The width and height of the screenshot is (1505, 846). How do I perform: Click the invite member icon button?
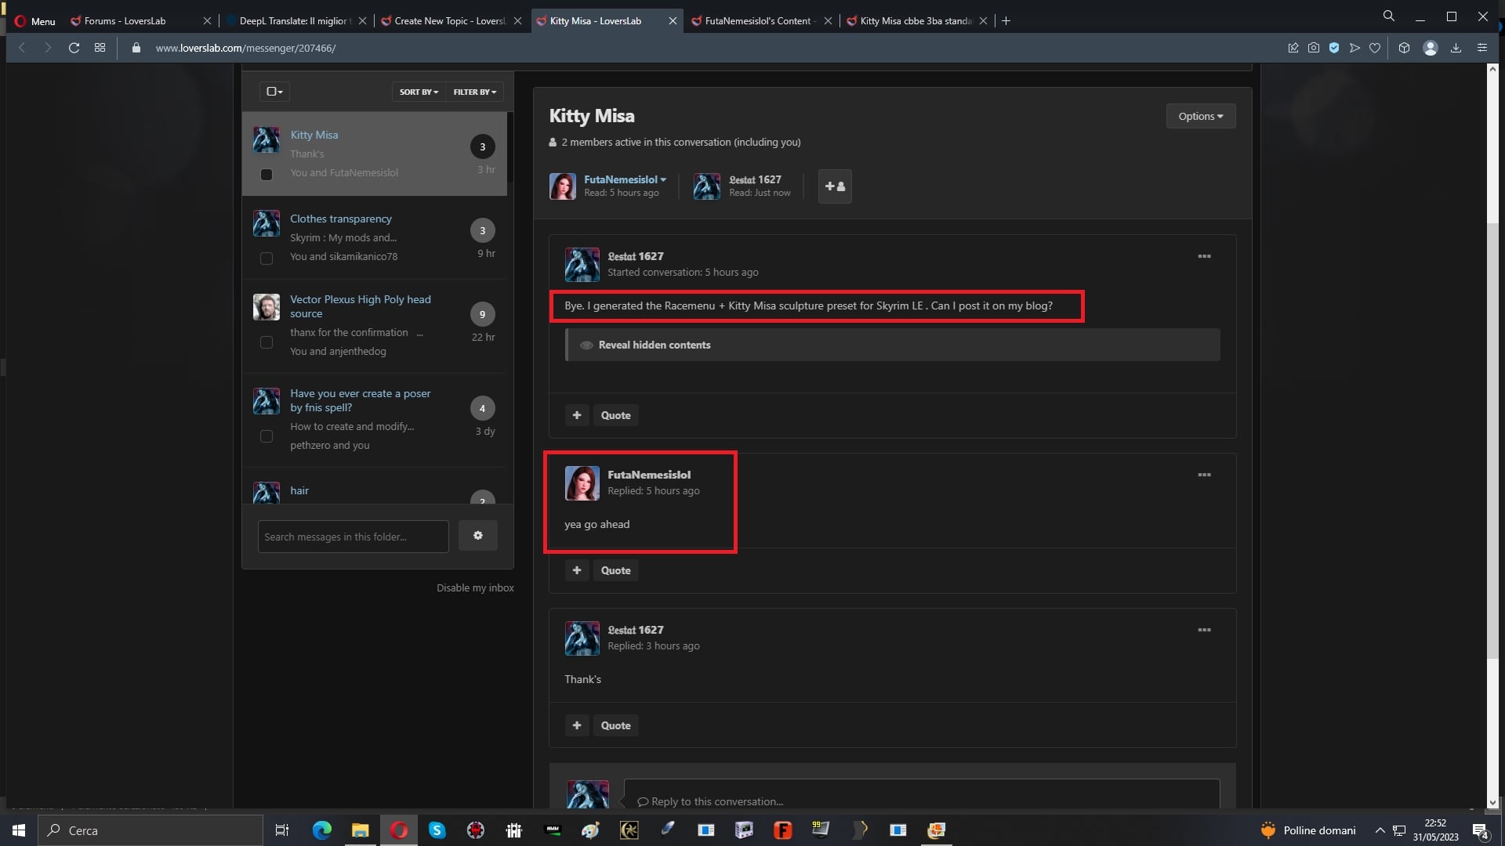(x=835, y=186)
